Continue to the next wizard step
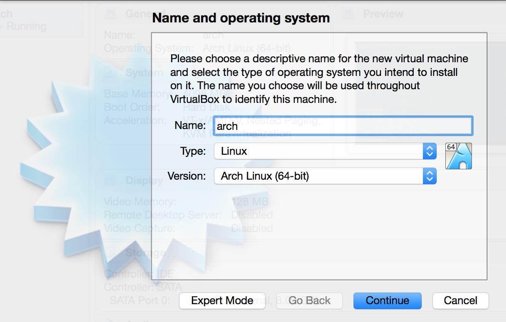This screenshot has height=322, width=506. point(388,300)
